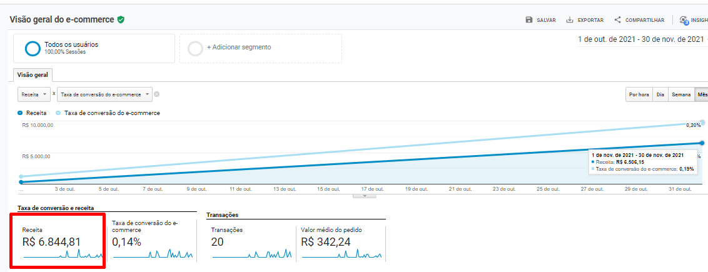Screen dimensions: 708x272
Task: Click the empty Adicionar segmento circle
Action: tap(195, 48)
